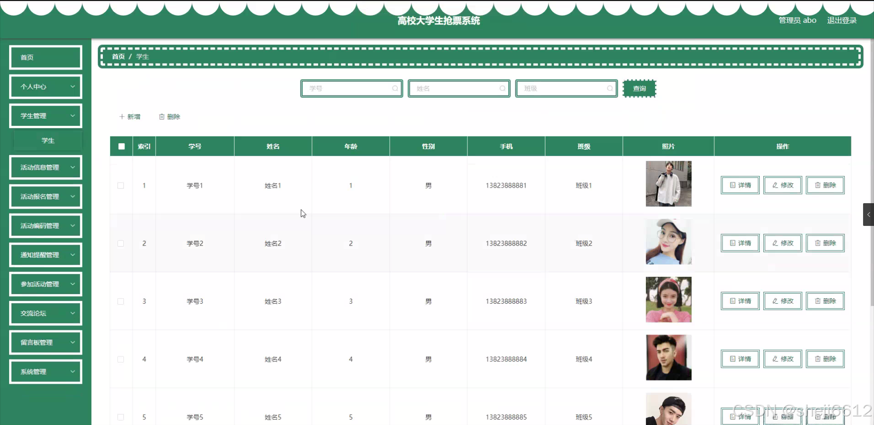Expand 个人中心 sidebar menu

click(46, 86)
